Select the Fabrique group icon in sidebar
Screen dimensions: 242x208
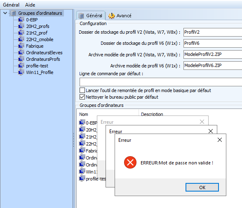coord(21,46)
